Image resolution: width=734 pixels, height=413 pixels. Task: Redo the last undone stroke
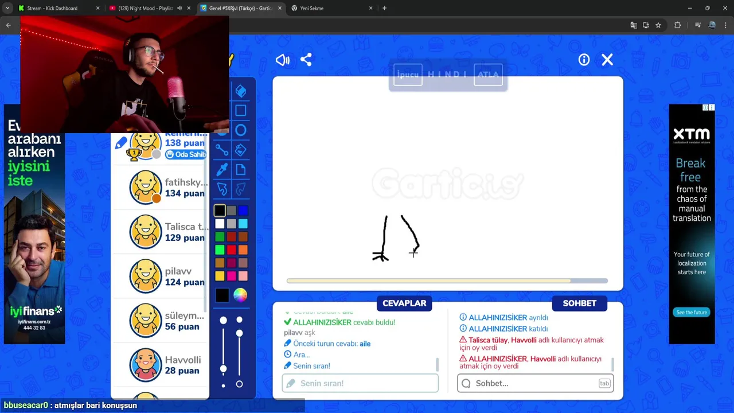pyautogui.click(x=241, y=189)
